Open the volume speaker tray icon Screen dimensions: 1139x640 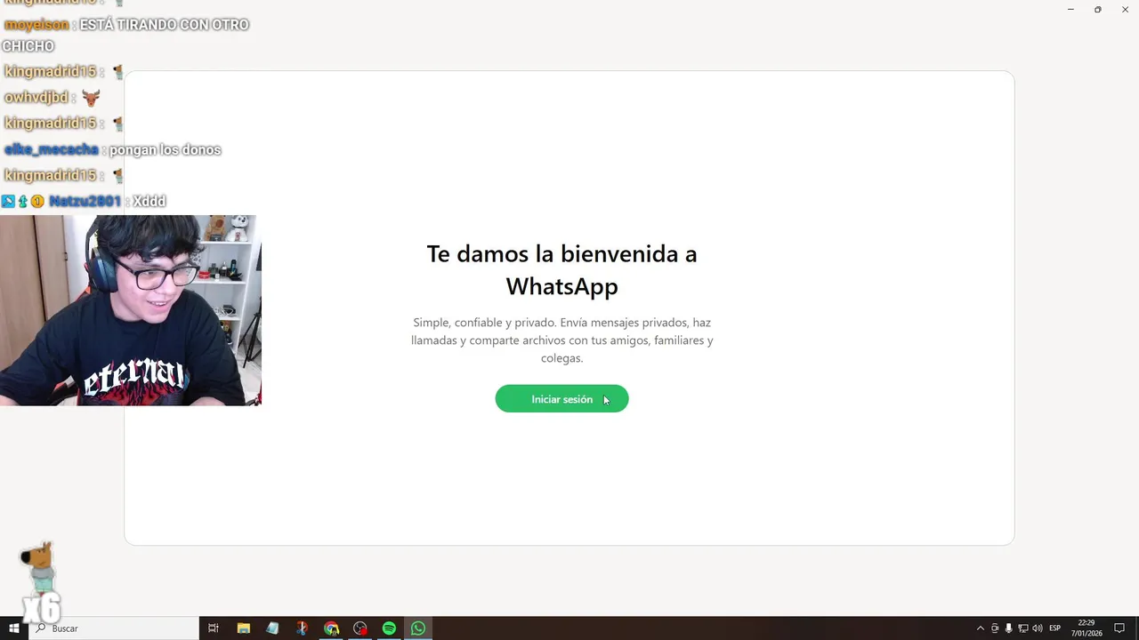[x=1038, y=628]
